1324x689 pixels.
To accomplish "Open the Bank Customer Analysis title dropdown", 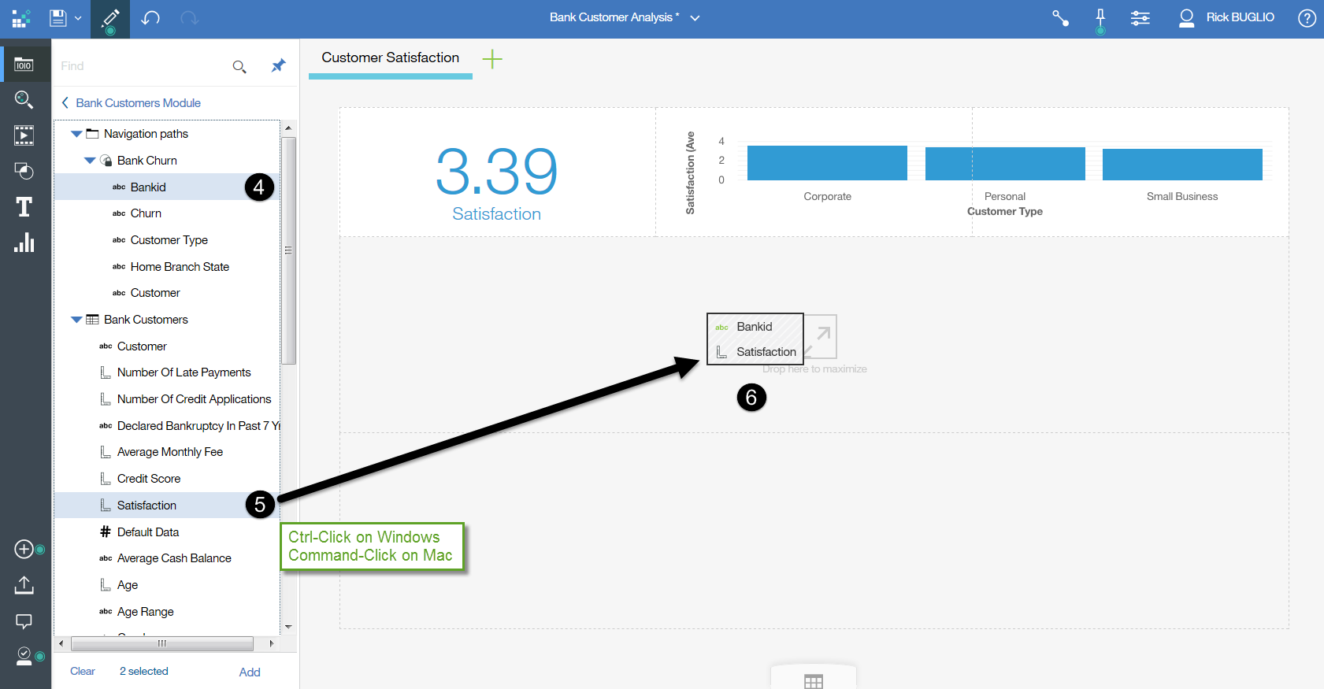I will [695, 18].
